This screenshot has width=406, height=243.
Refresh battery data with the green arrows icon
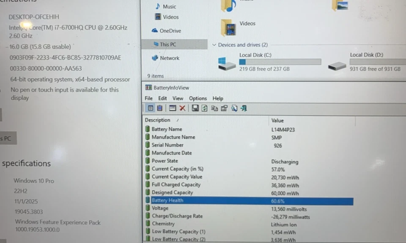click(x=205, y=108)
